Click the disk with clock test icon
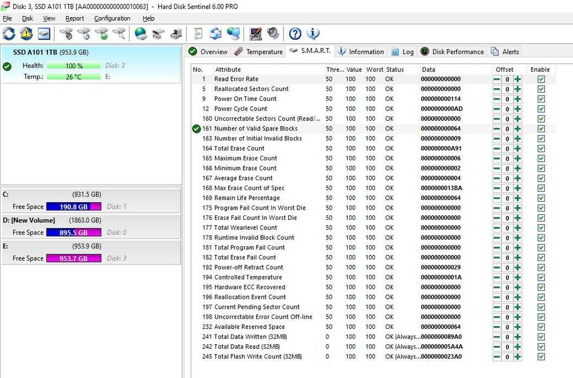 click(x=84, y=34)
